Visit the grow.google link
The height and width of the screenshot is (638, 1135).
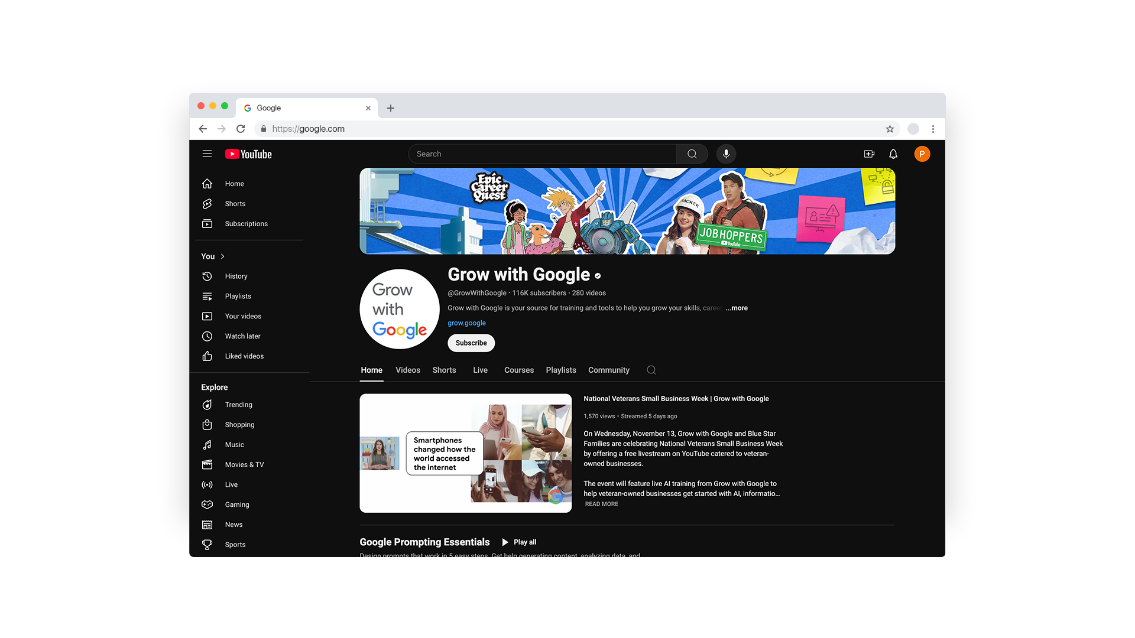point(466,323)
